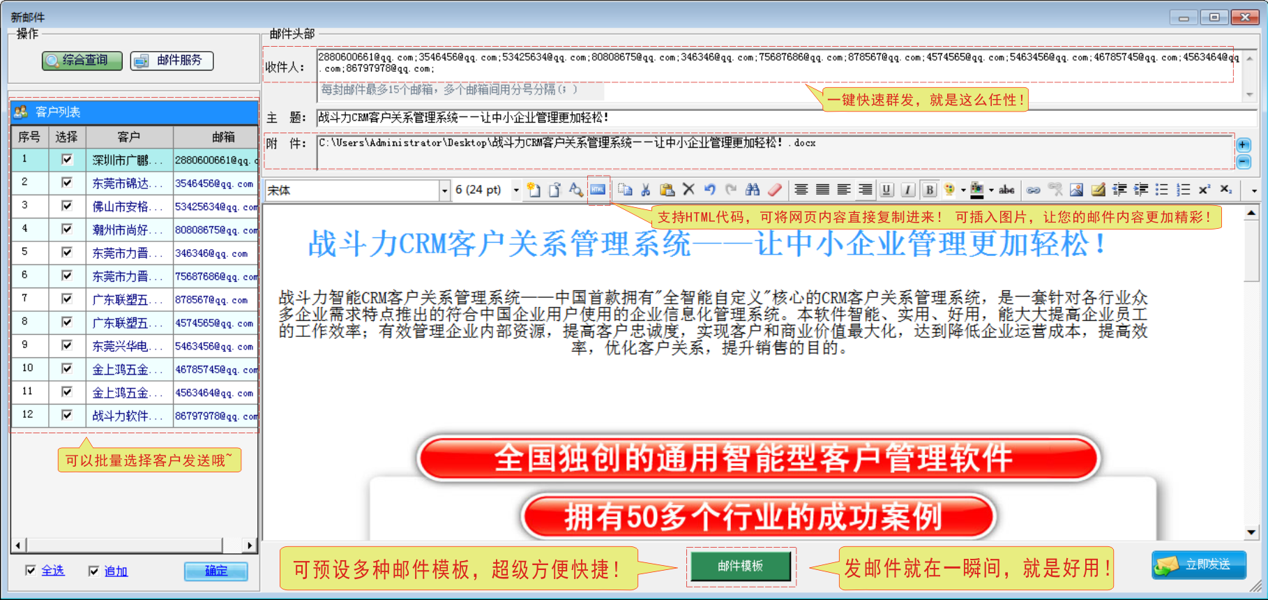Click the 客户 column header
Image resolution: width=1268 pixels, height=600 pixels.
[x=129, y=137]
